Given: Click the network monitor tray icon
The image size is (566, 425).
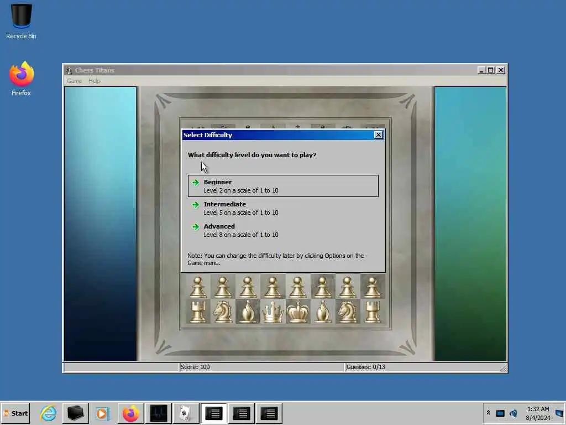Looking at the screenshot, I should [500, 413].
